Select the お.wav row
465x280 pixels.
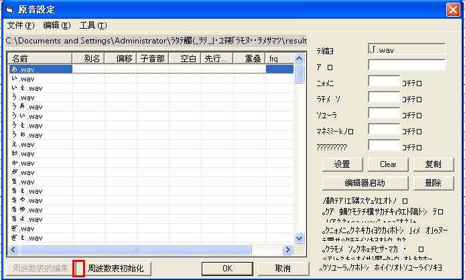(x=151, y=154)
